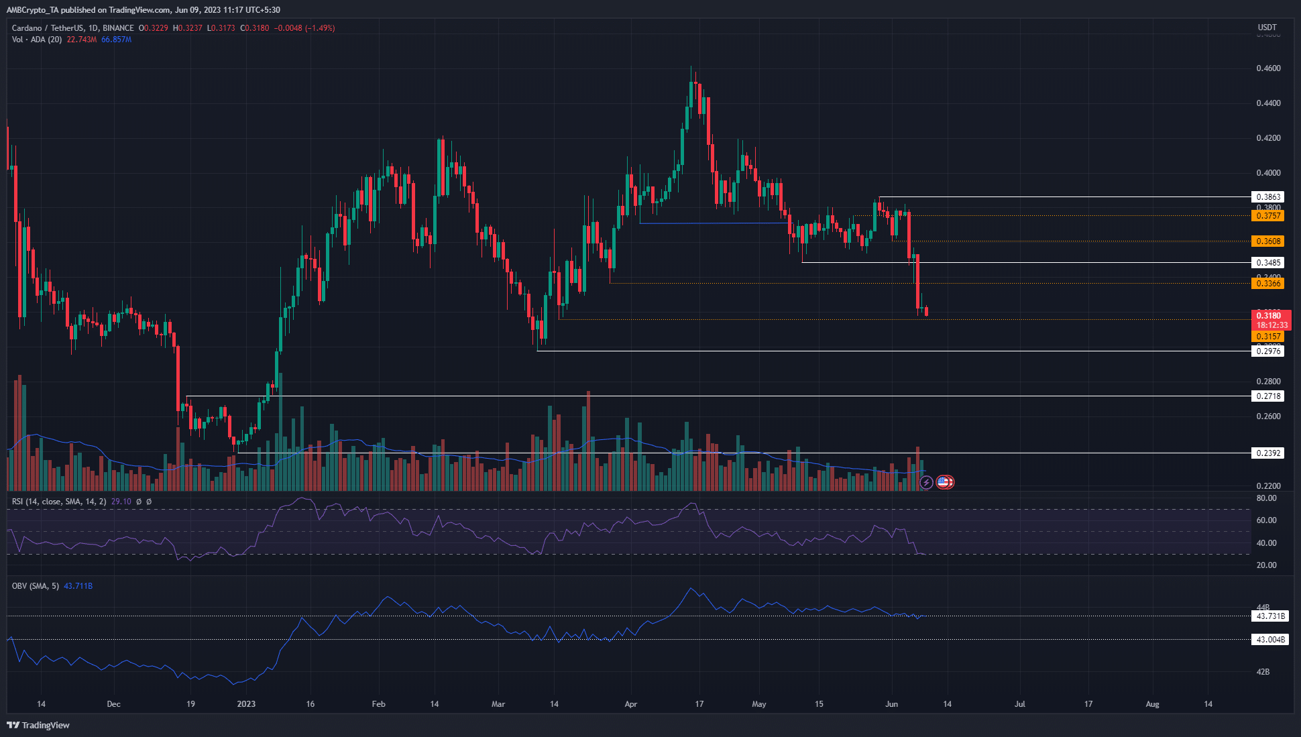Click the 0.4000 price axis tick

1268,173
